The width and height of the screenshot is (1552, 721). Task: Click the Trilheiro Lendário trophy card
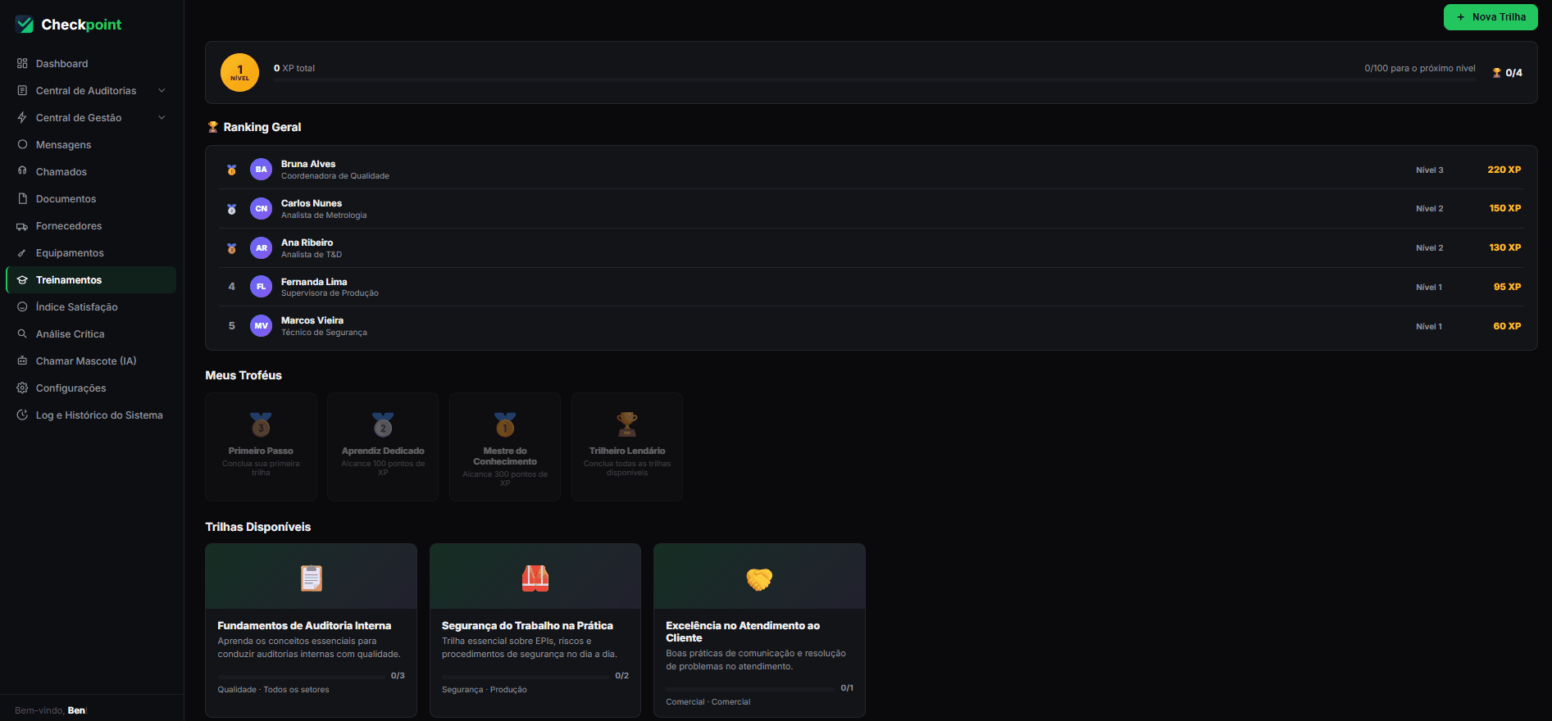tap(627, 447)
